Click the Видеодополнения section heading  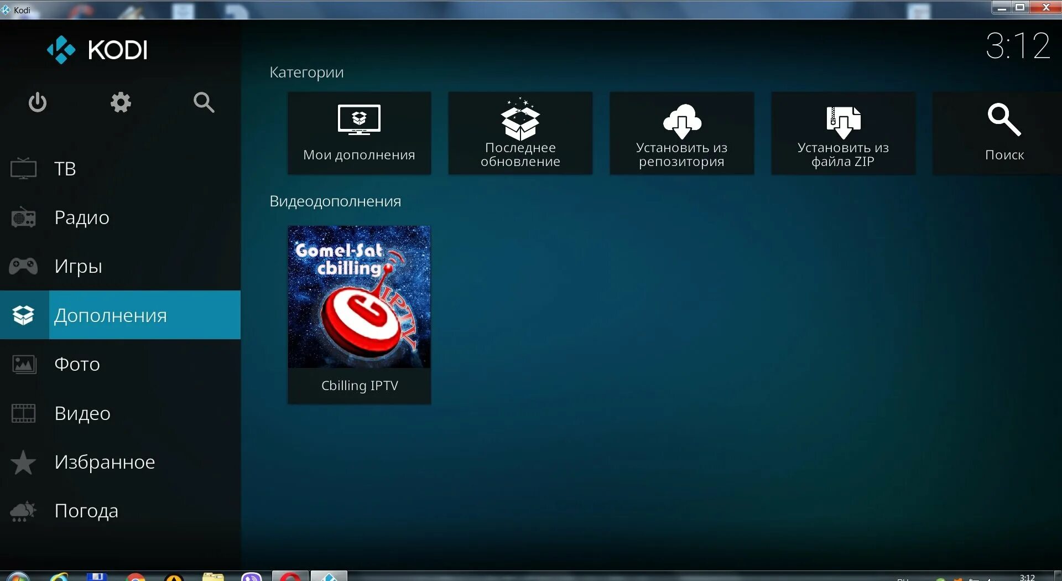tap(335, 201)
